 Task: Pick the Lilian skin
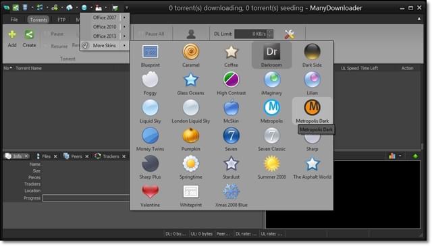(312, 80)
